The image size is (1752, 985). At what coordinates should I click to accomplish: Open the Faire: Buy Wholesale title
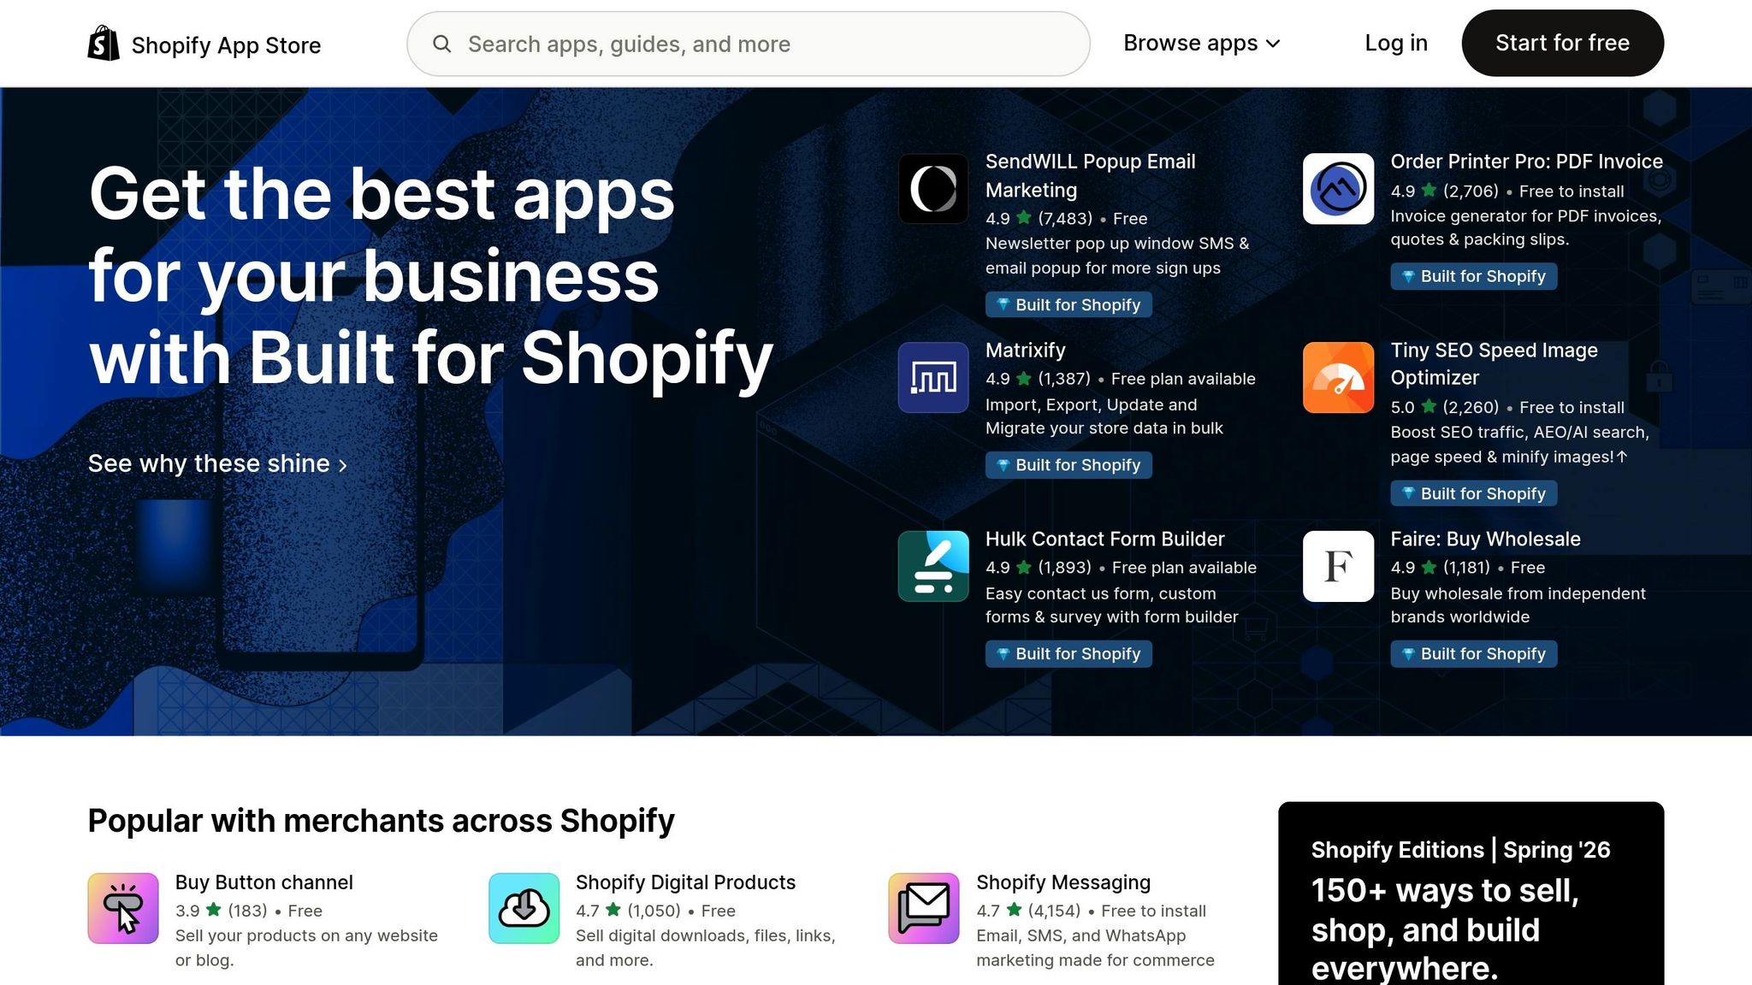(x=1486, y=539)
